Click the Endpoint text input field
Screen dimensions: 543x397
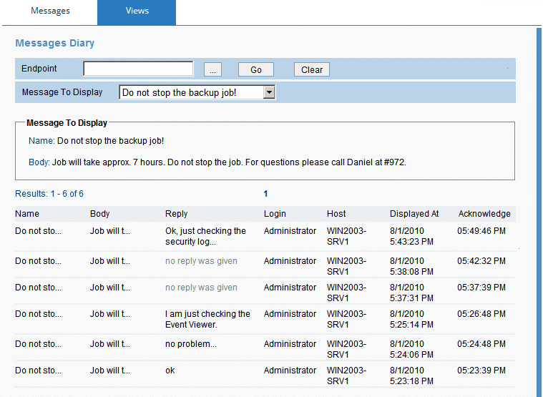(x=138, y=69)
